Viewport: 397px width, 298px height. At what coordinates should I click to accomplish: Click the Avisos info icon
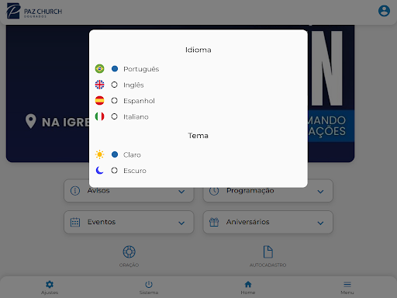[x=75, y=191]
